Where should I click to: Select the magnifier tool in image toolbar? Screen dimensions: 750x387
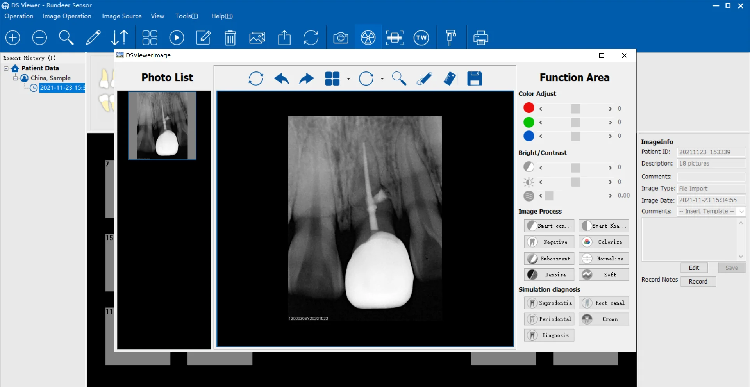pos(399,78)
